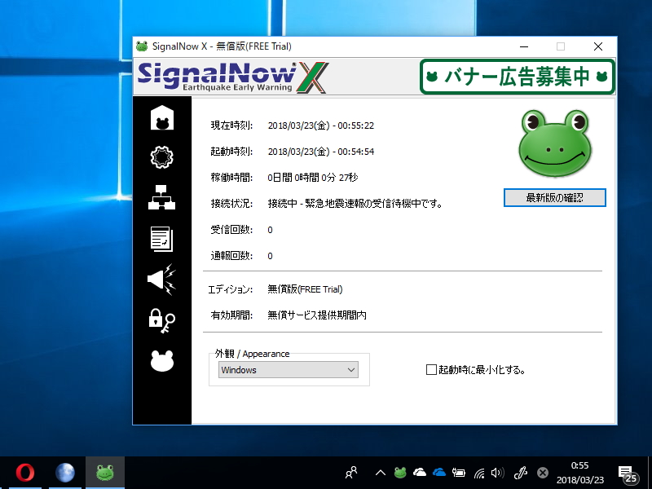652x489 pixels.
Task: Open SignalNow frog icon in the system tray
Action: [x=400, y=472]
